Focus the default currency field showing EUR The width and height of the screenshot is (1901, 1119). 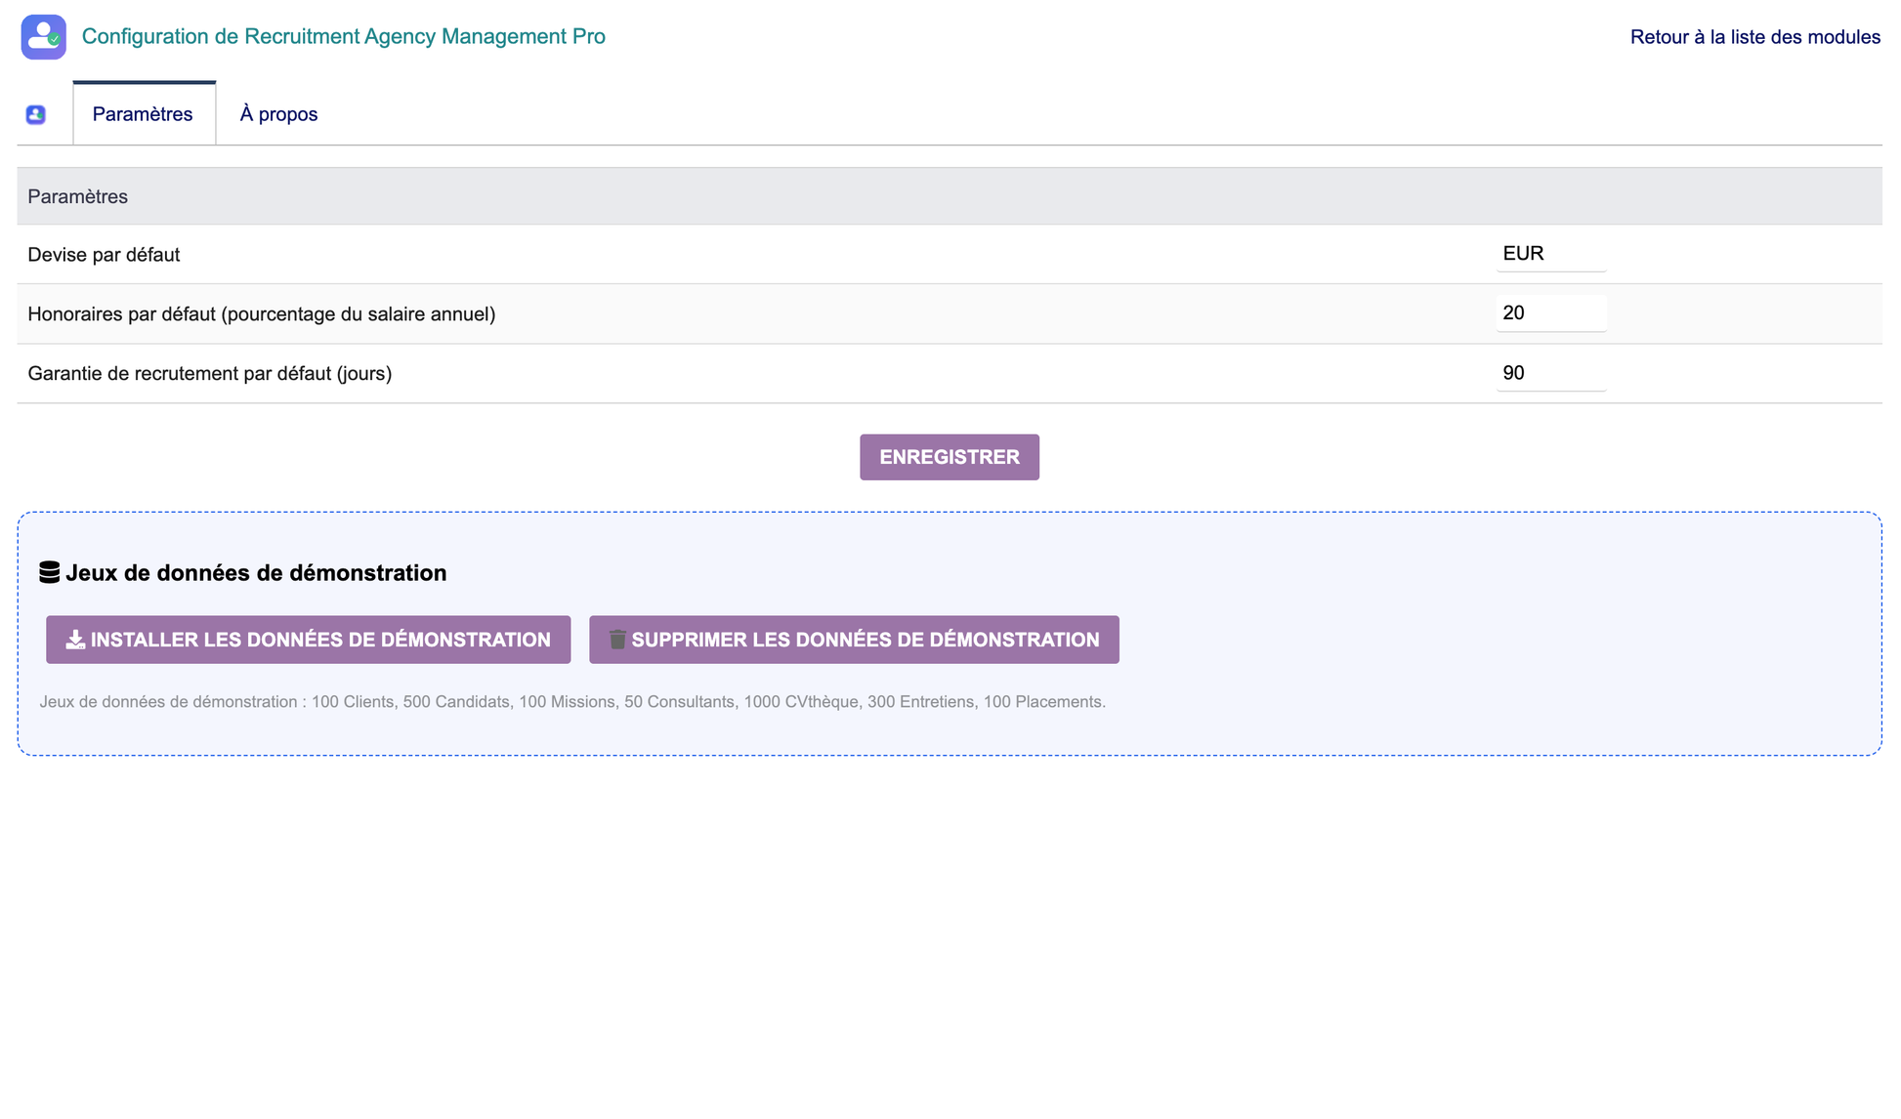[x=1550, y=254]
